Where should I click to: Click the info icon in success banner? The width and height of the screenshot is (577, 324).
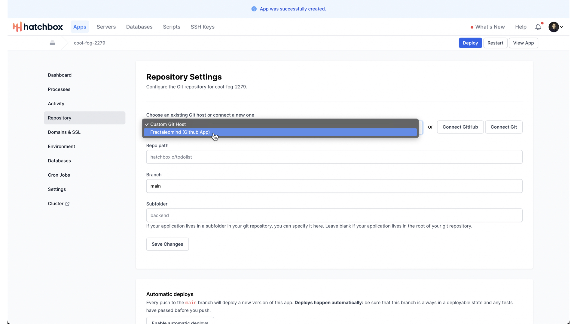[x=254, y=9]
